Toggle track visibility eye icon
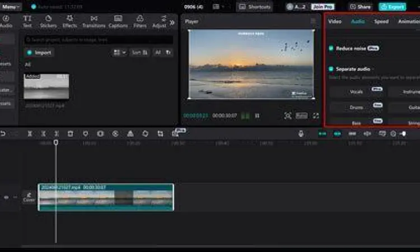Viewport: 420px width, 252px height. click(x=6, y=197)
